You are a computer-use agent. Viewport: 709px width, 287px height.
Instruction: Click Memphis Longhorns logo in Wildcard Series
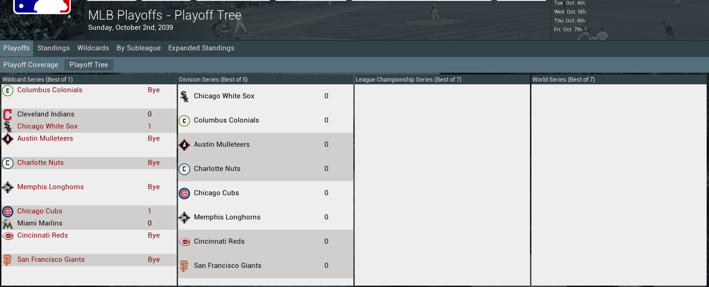coord(7,187)
